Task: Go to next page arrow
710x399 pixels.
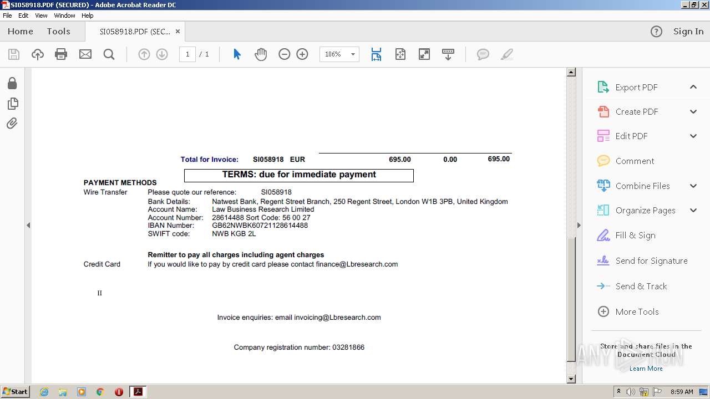Action: click(x=162, y=54)
